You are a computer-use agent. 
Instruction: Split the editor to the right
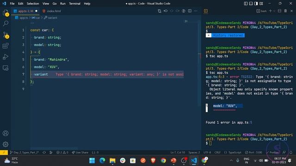190,11
